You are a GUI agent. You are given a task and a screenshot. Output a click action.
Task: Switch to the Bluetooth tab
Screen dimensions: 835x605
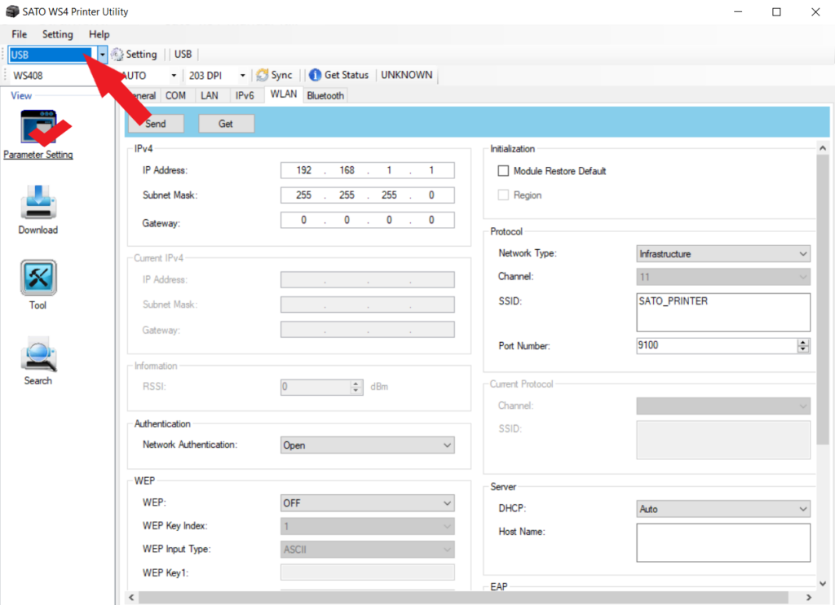point(325,96)
